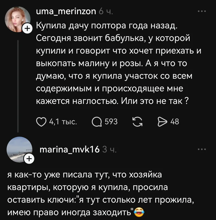Repost the post using the repost arrows
216x220 pixels.
(x=136, y=122)
